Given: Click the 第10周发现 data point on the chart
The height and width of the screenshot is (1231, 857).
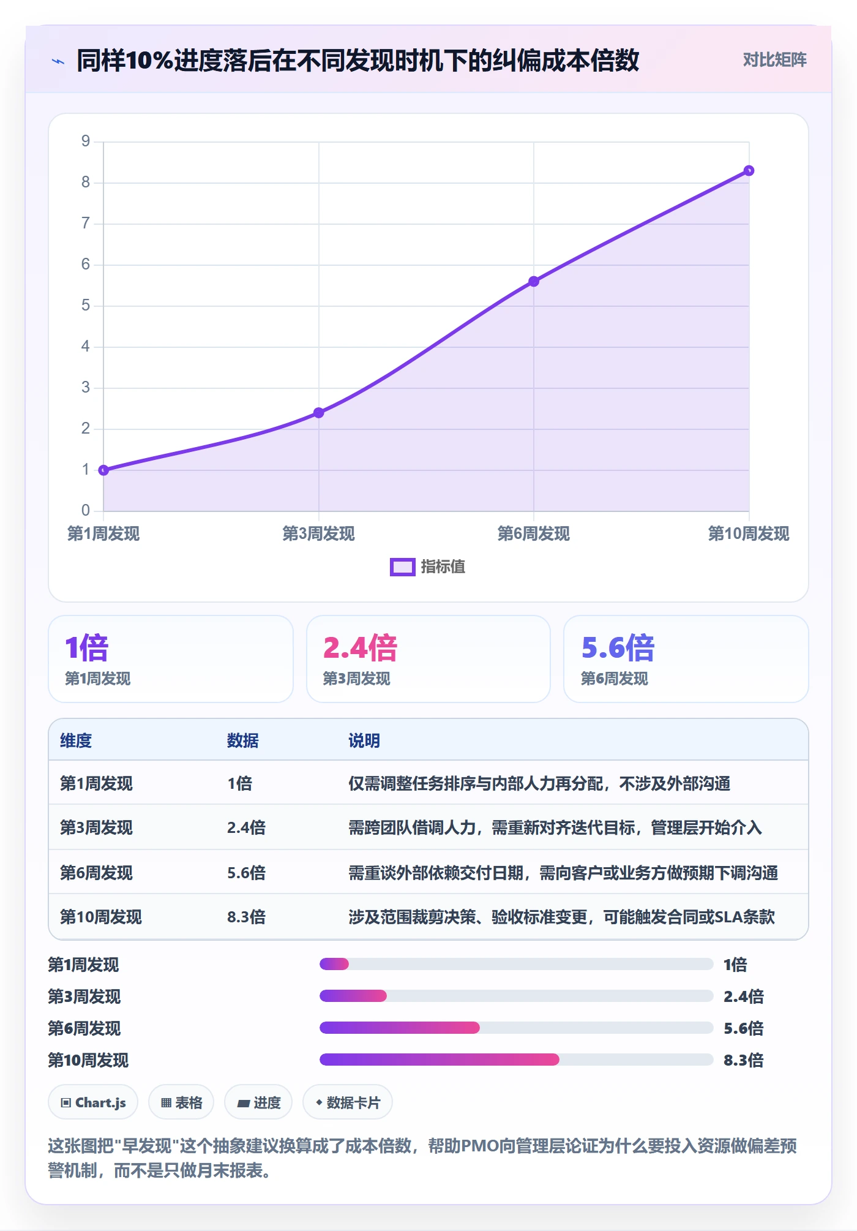Looking at the screenshot, I should point(749,170).
